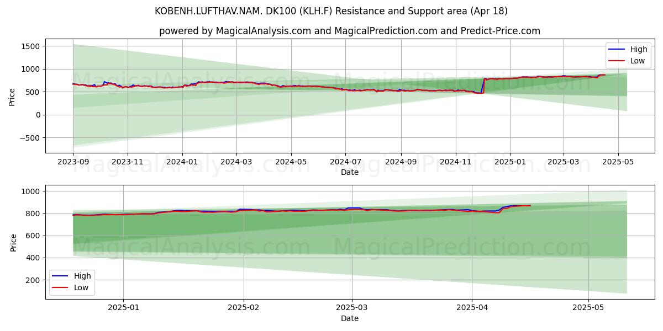Click the 2024-03 tick label
Viewport: 663px width, 331px height.
pos(236,162)
